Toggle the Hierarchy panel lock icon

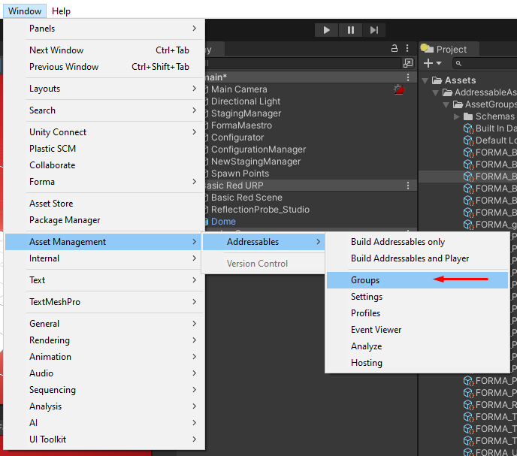pyautogui.click(x=395, y=48)
